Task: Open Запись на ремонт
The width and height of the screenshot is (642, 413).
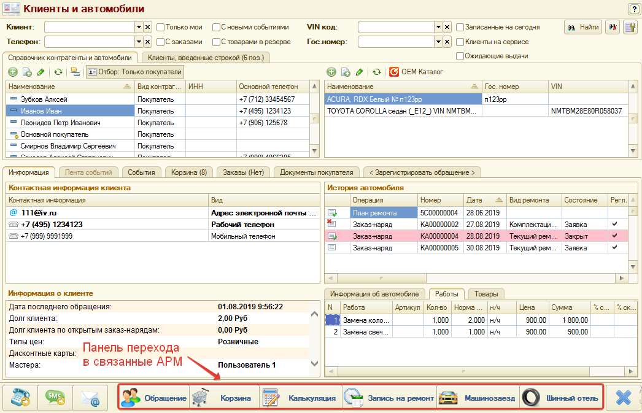Action: tap(389, 398)
